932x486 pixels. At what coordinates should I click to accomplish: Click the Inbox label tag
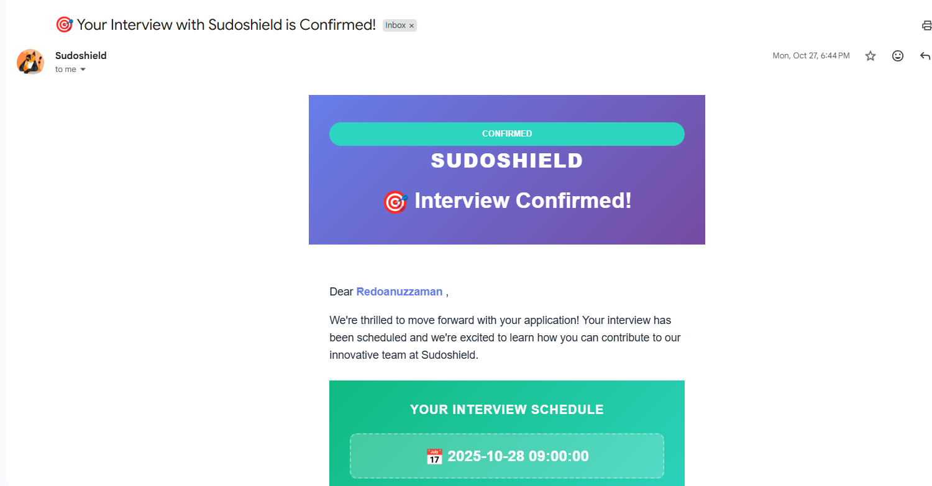pyautogui.click(x=395, y=25)
